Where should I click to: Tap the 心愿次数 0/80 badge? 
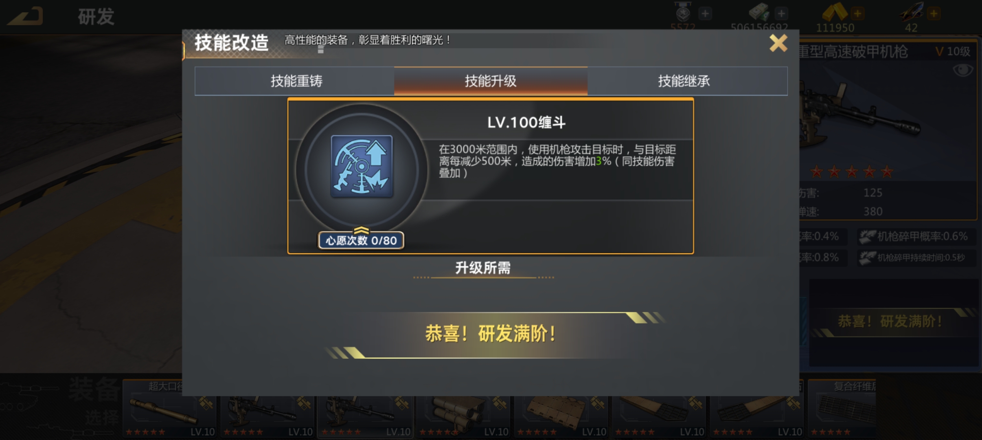pos(361,240)
